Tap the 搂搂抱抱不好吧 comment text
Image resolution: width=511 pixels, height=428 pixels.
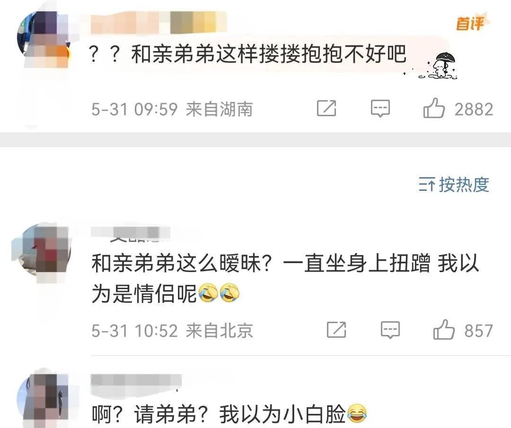(247, 54)
